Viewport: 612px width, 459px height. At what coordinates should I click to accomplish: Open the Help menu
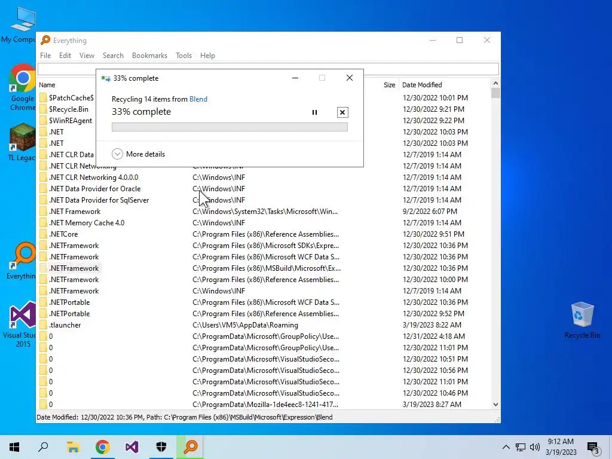tap(207, 56)
